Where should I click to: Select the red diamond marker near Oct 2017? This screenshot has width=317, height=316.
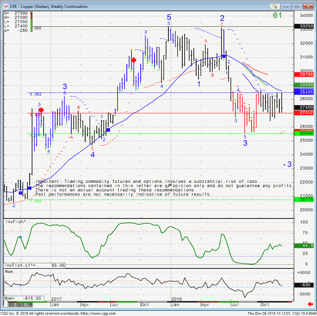[134, 60]
